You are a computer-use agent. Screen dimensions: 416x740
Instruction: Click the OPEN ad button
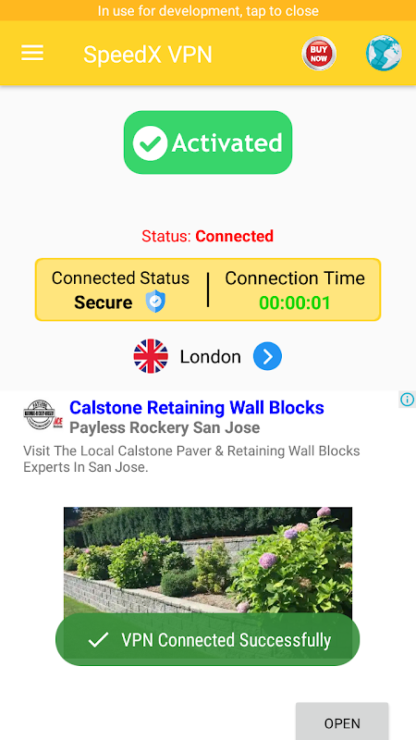point(342,722)
